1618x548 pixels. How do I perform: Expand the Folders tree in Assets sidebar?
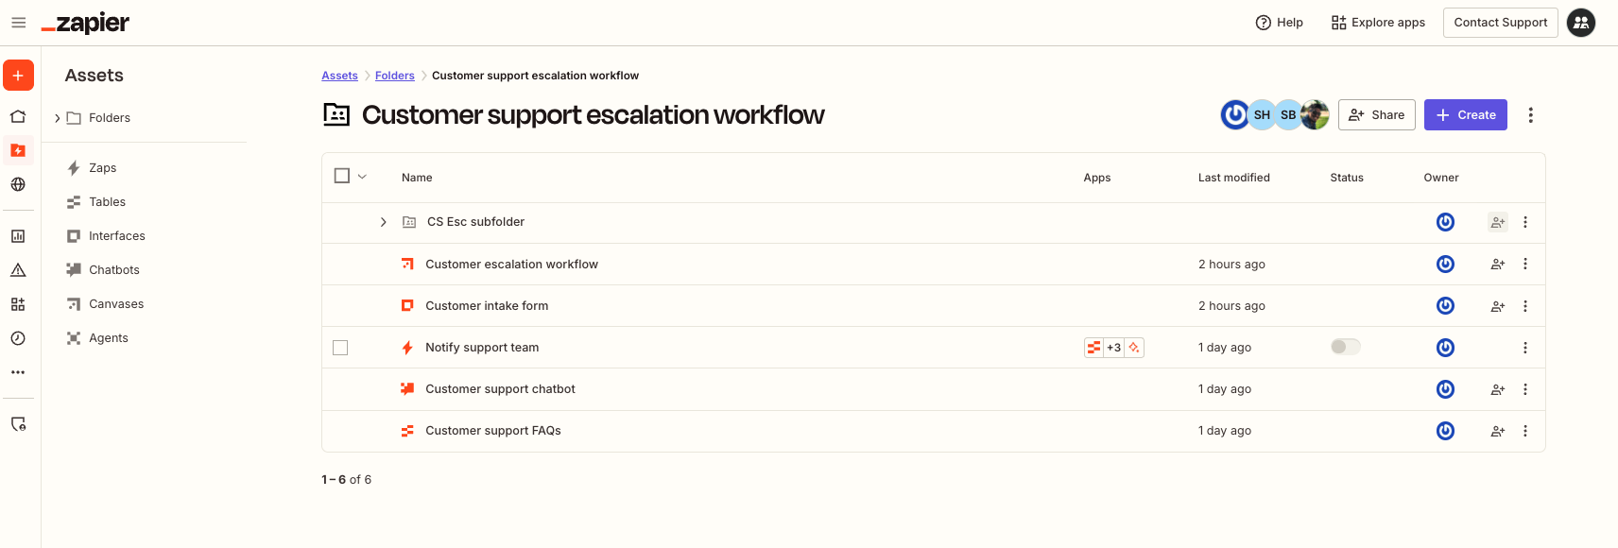pyautogui.click(x=58, y=118)
